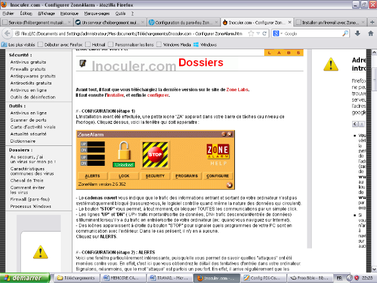This screenshot has height=283, width=377.
Task: Switch to 'Un serveur d'hébergement mul' tab
Action: pyautogui.click(x=110, y=22)
